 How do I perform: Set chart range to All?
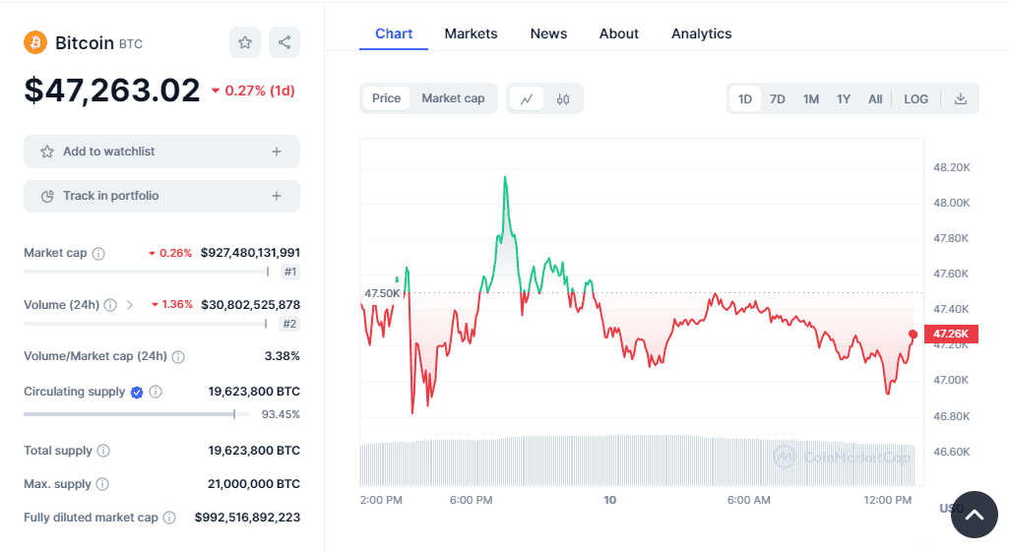875,99
